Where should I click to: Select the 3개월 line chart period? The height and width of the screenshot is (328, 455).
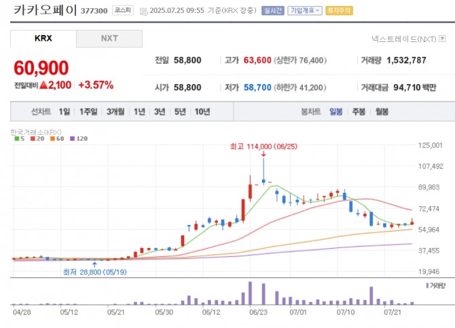click(x=115, y=111)
